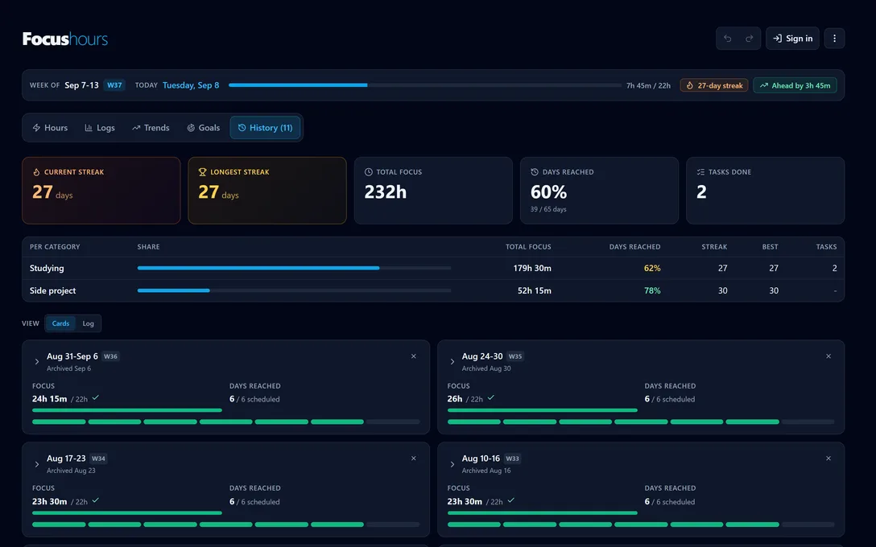The image size is (876, 547).
Task: Click the 27-day streak badge
Action: click(x=714, y=85)
